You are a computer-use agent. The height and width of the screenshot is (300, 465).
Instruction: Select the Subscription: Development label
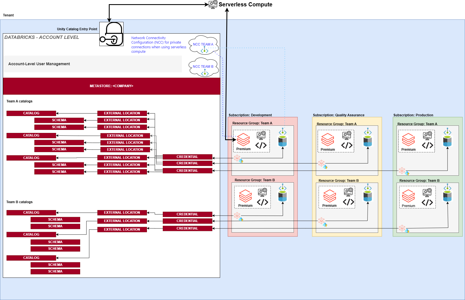pos(250,115)
